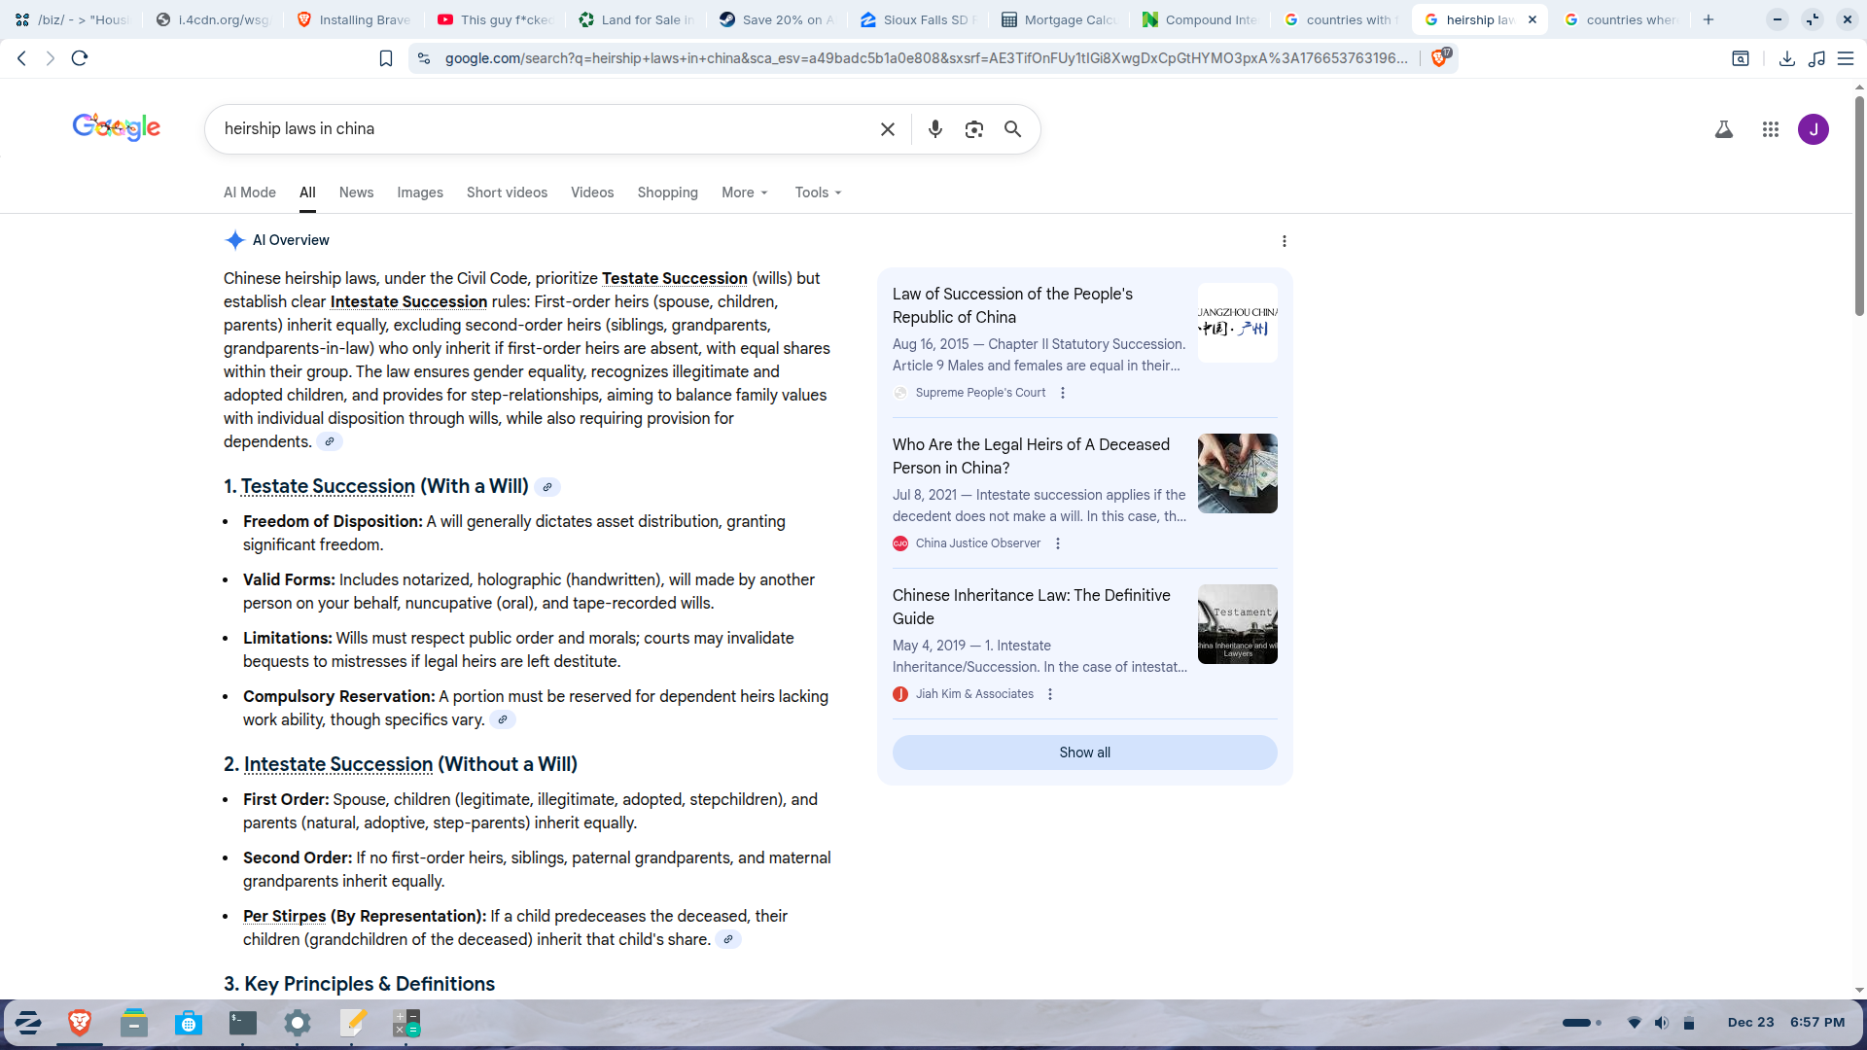Open the Google apps grid
This screenshot has height=1050, width=1867.
[1770, 129]
